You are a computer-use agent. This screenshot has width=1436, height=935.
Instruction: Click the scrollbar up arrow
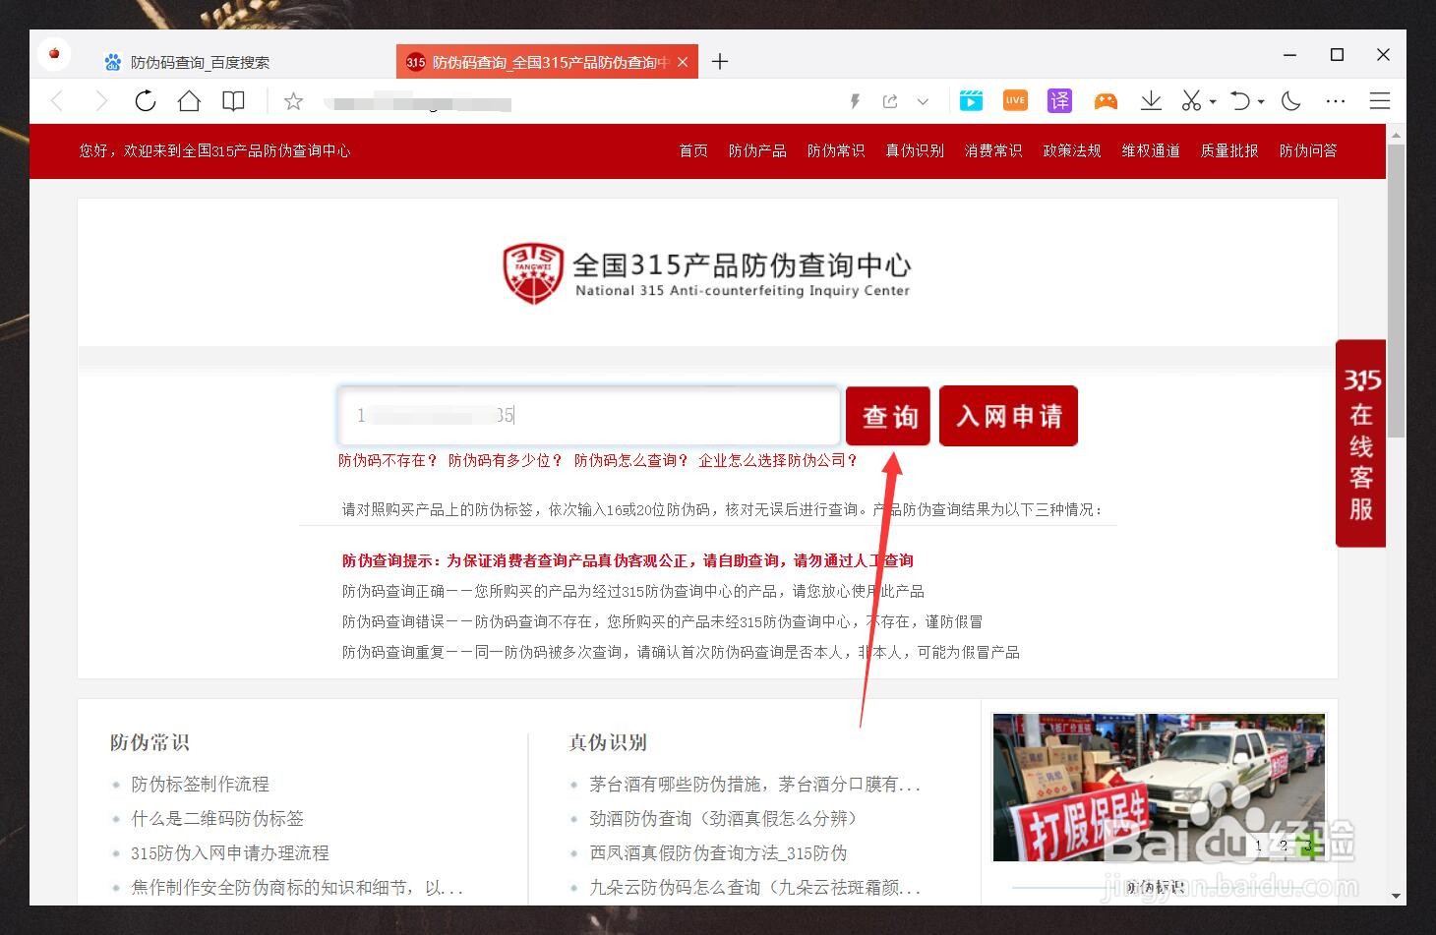[1396, 134]
